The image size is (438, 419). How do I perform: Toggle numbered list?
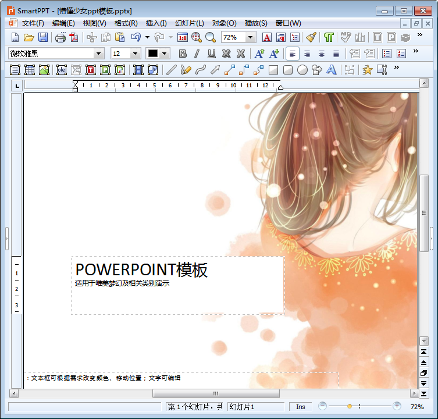(x=401, y=54)
